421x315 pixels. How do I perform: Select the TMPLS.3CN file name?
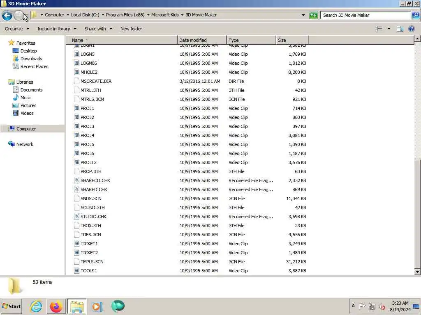92,262
